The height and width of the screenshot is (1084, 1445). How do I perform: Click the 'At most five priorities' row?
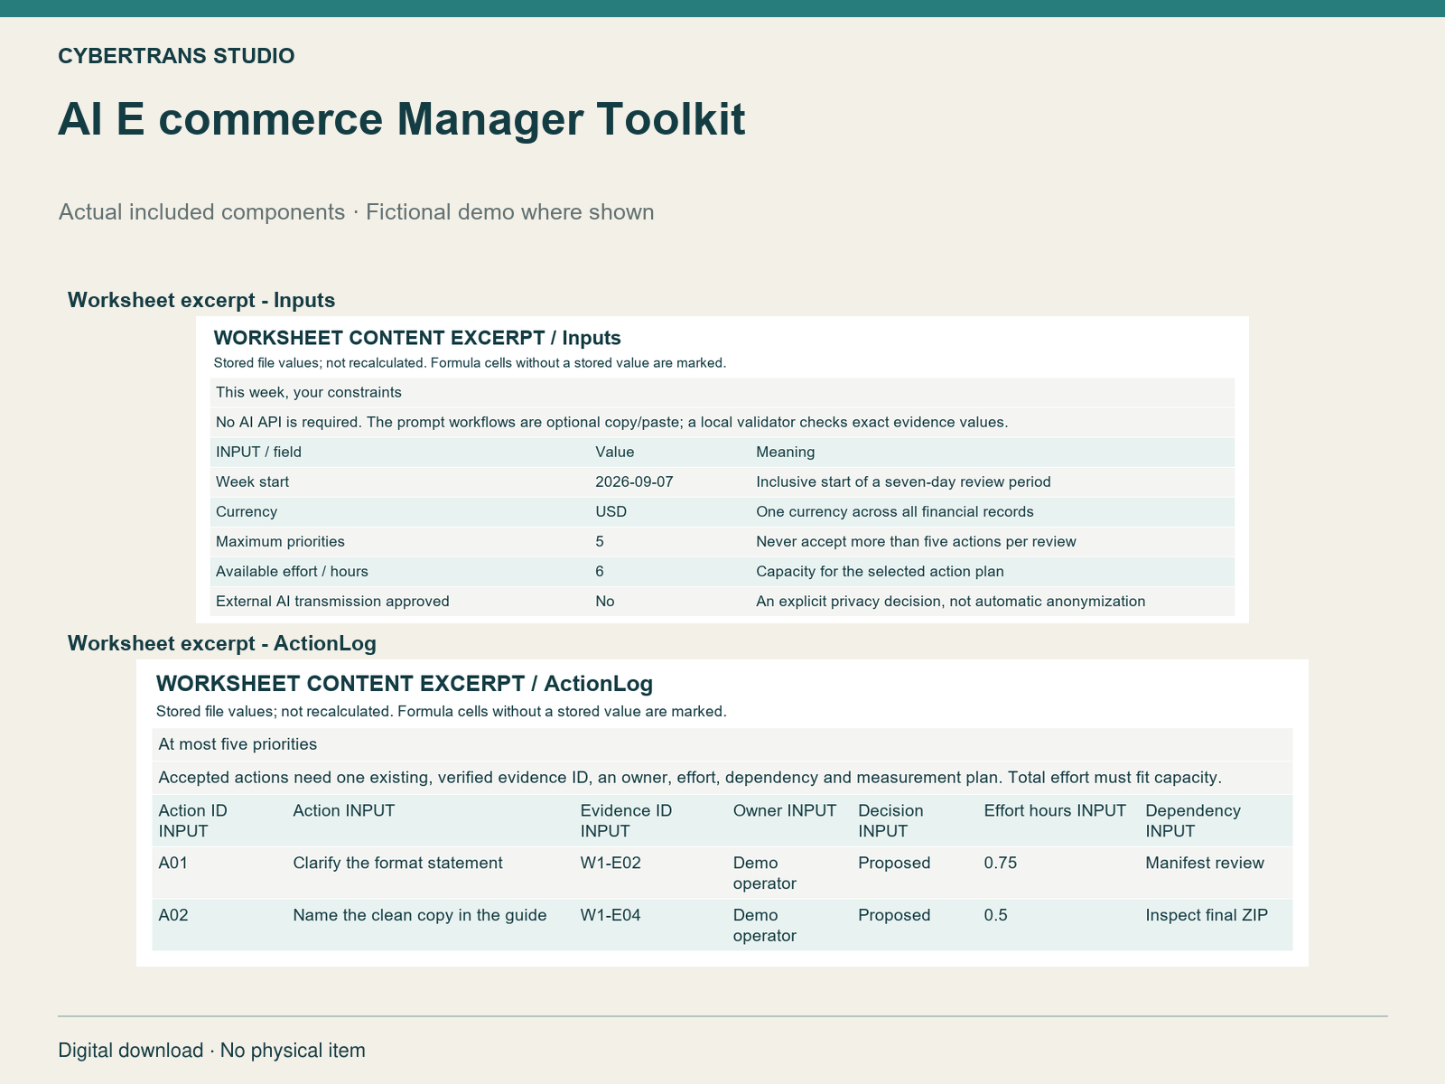(722, 744)
